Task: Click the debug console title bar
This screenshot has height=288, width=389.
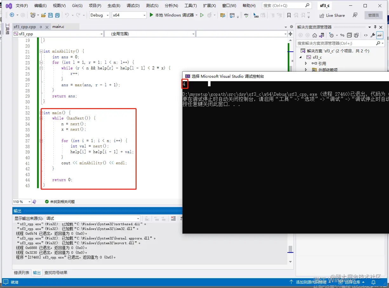Action: point(286,76)
